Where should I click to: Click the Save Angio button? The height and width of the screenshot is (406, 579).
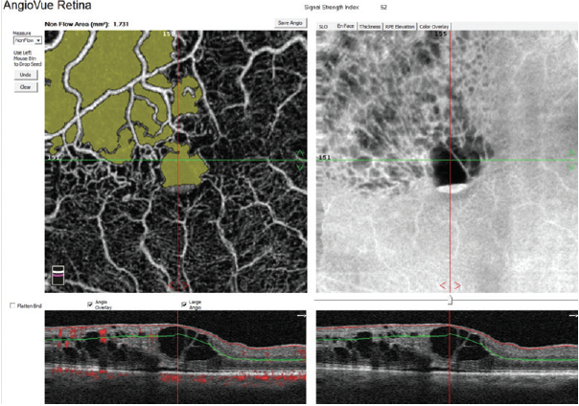point(288,21)
